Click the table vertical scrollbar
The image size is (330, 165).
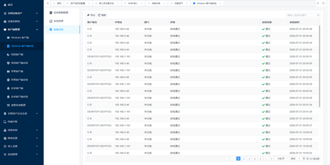tap(319, 66)
